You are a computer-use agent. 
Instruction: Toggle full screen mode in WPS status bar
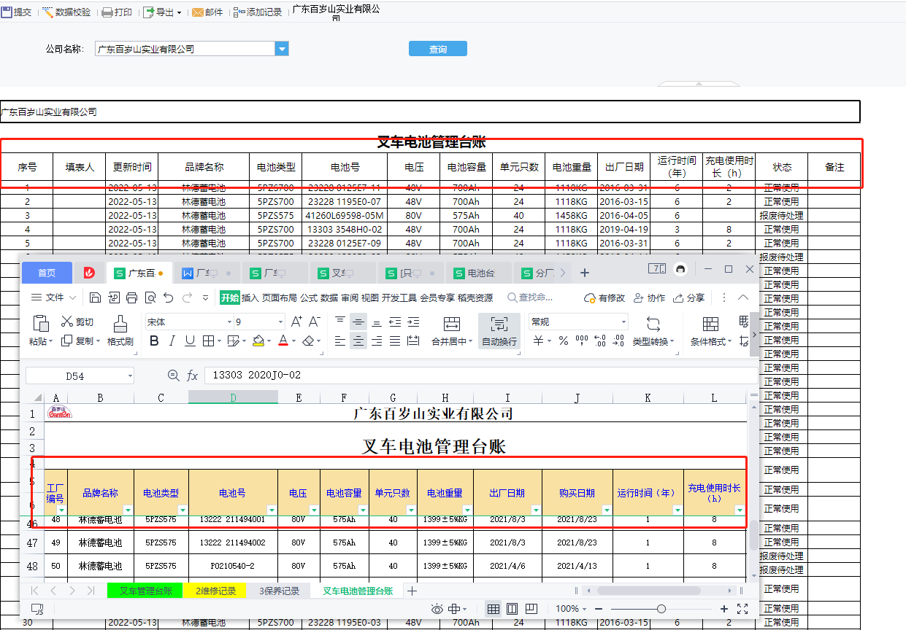tap(742, 609)
